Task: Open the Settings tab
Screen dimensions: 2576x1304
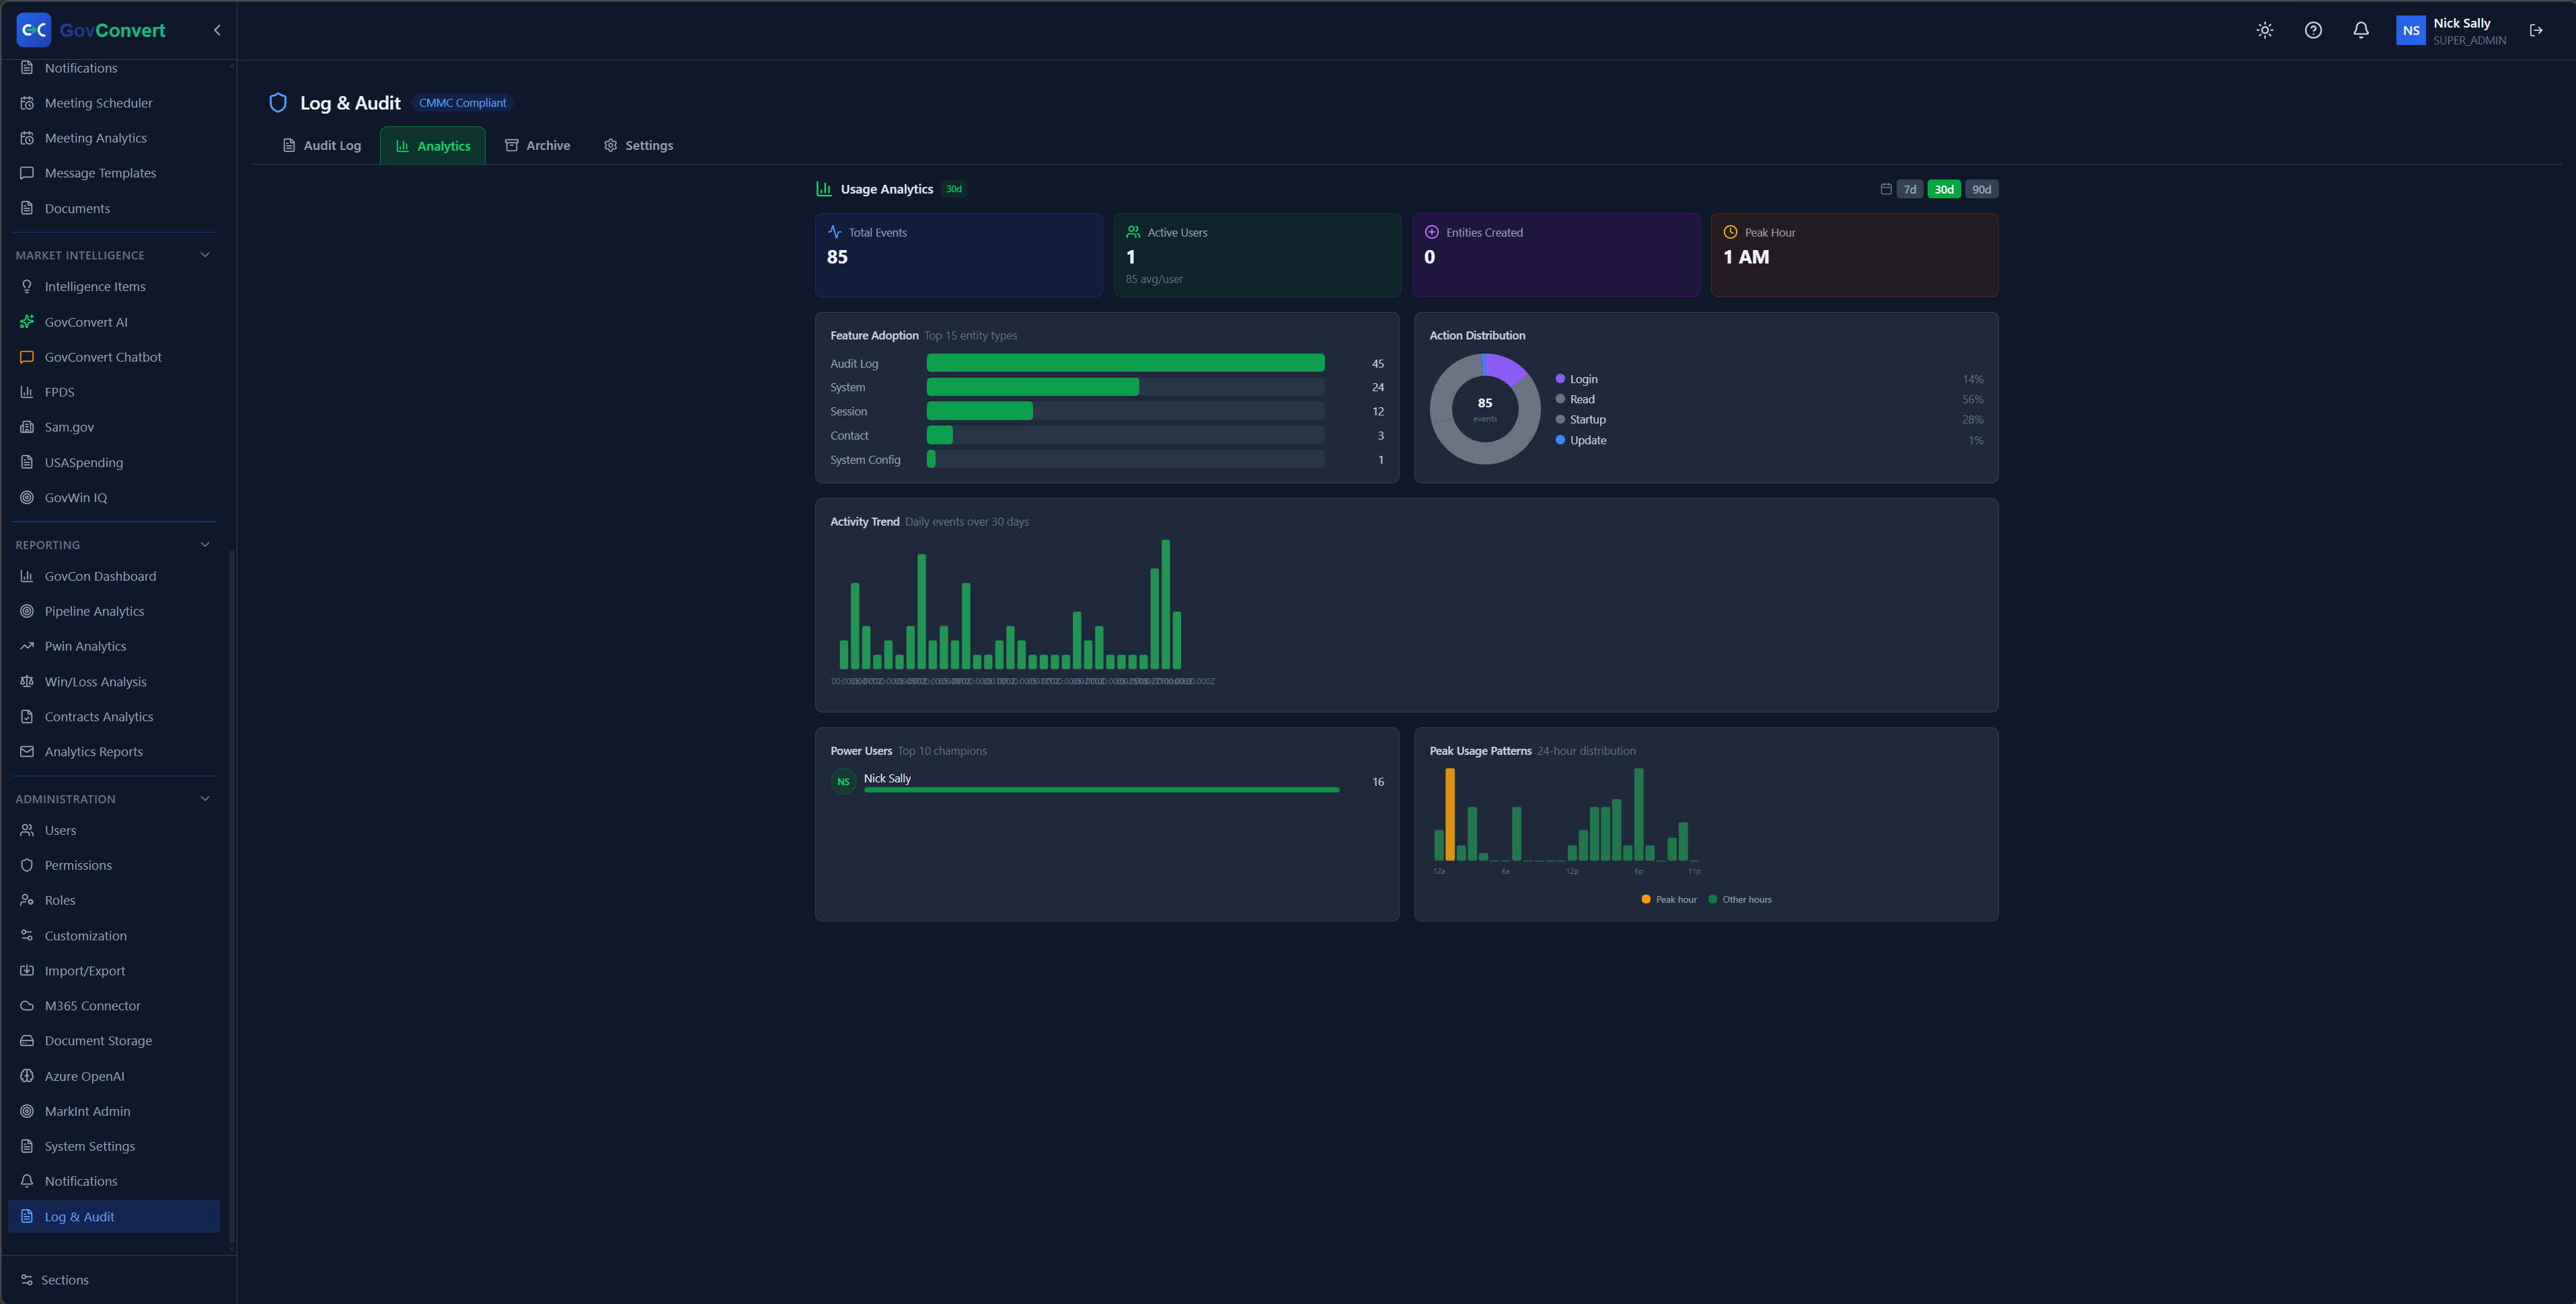Action: tap(639, 145)
